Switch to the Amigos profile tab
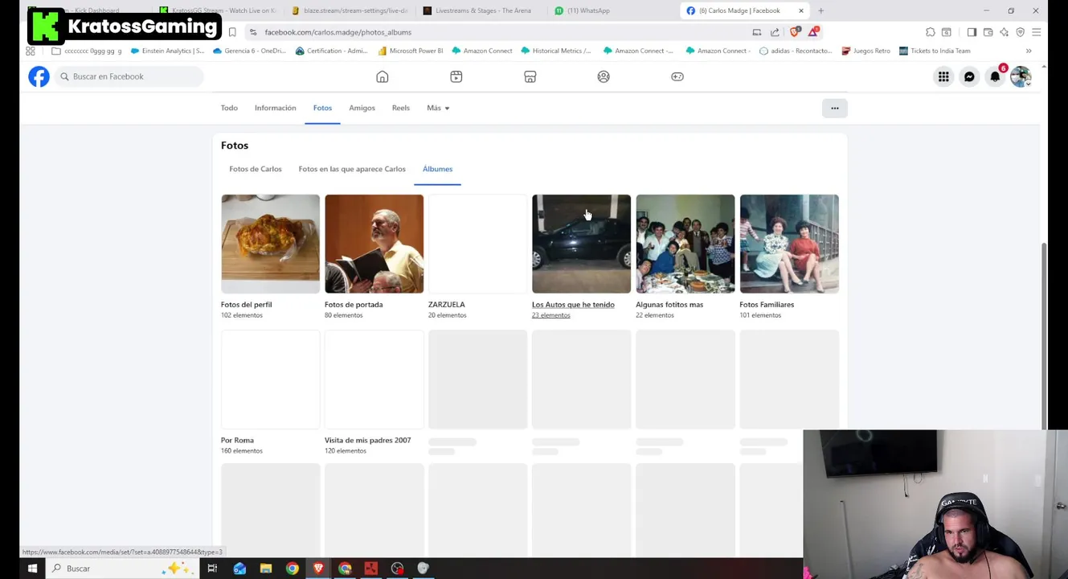The image size is (1068, 579). click(362, 108)
